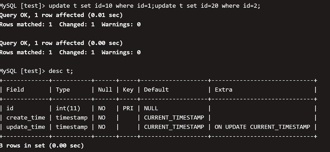The height and width of the screenshot is (152, 330).
Task: Click the 'int(11)' type cell
Action: click(68, 108)
